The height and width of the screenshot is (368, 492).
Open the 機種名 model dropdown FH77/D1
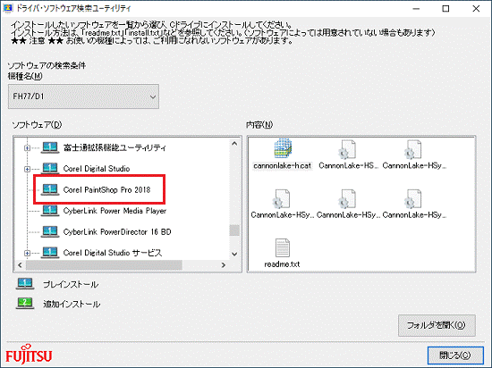pos(83,96)
